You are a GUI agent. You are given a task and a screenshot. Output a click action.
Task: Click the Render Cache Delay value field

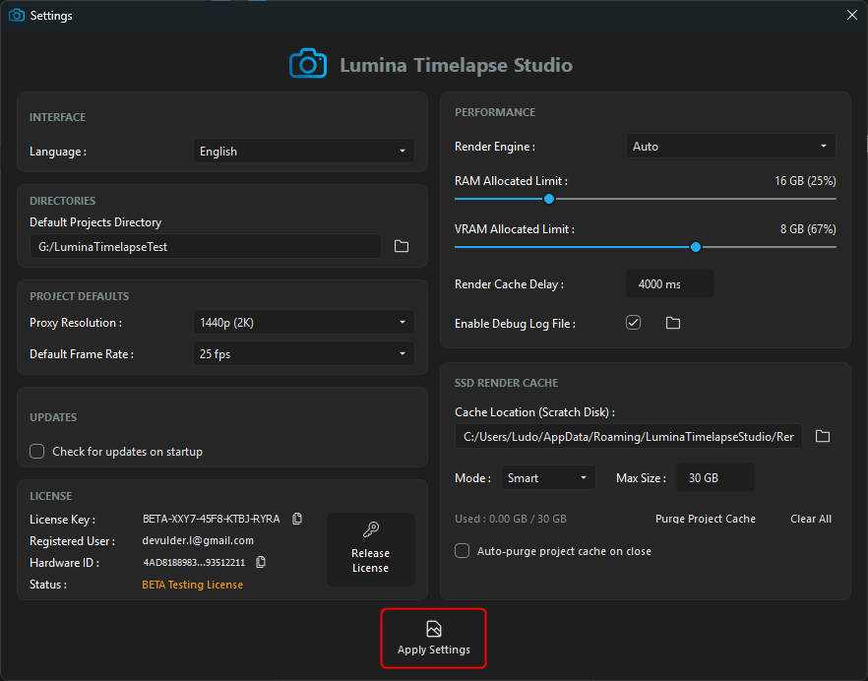click(x=670, y=284)
